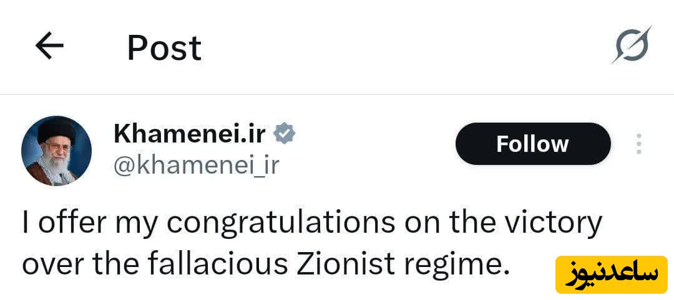Click the word "victory" in the post

pos(556,223)
